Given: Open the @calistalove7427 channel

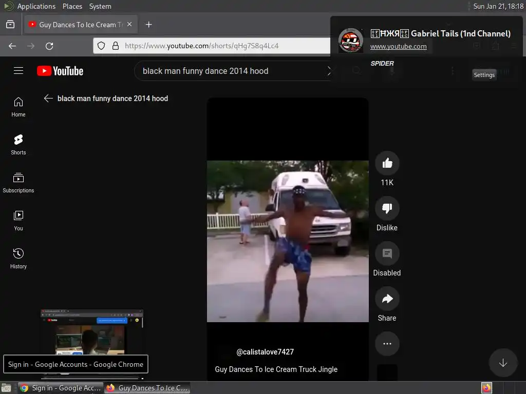Looking at the screenshot, I should coord(265,352).
